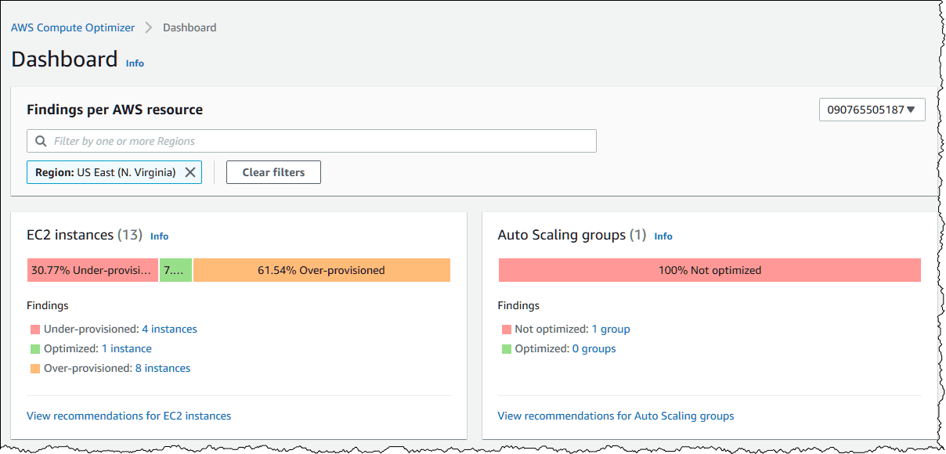Screen dimensions: 946x454
Task: Click Findings label in Auto Scaling card
Action: point(519,305)
